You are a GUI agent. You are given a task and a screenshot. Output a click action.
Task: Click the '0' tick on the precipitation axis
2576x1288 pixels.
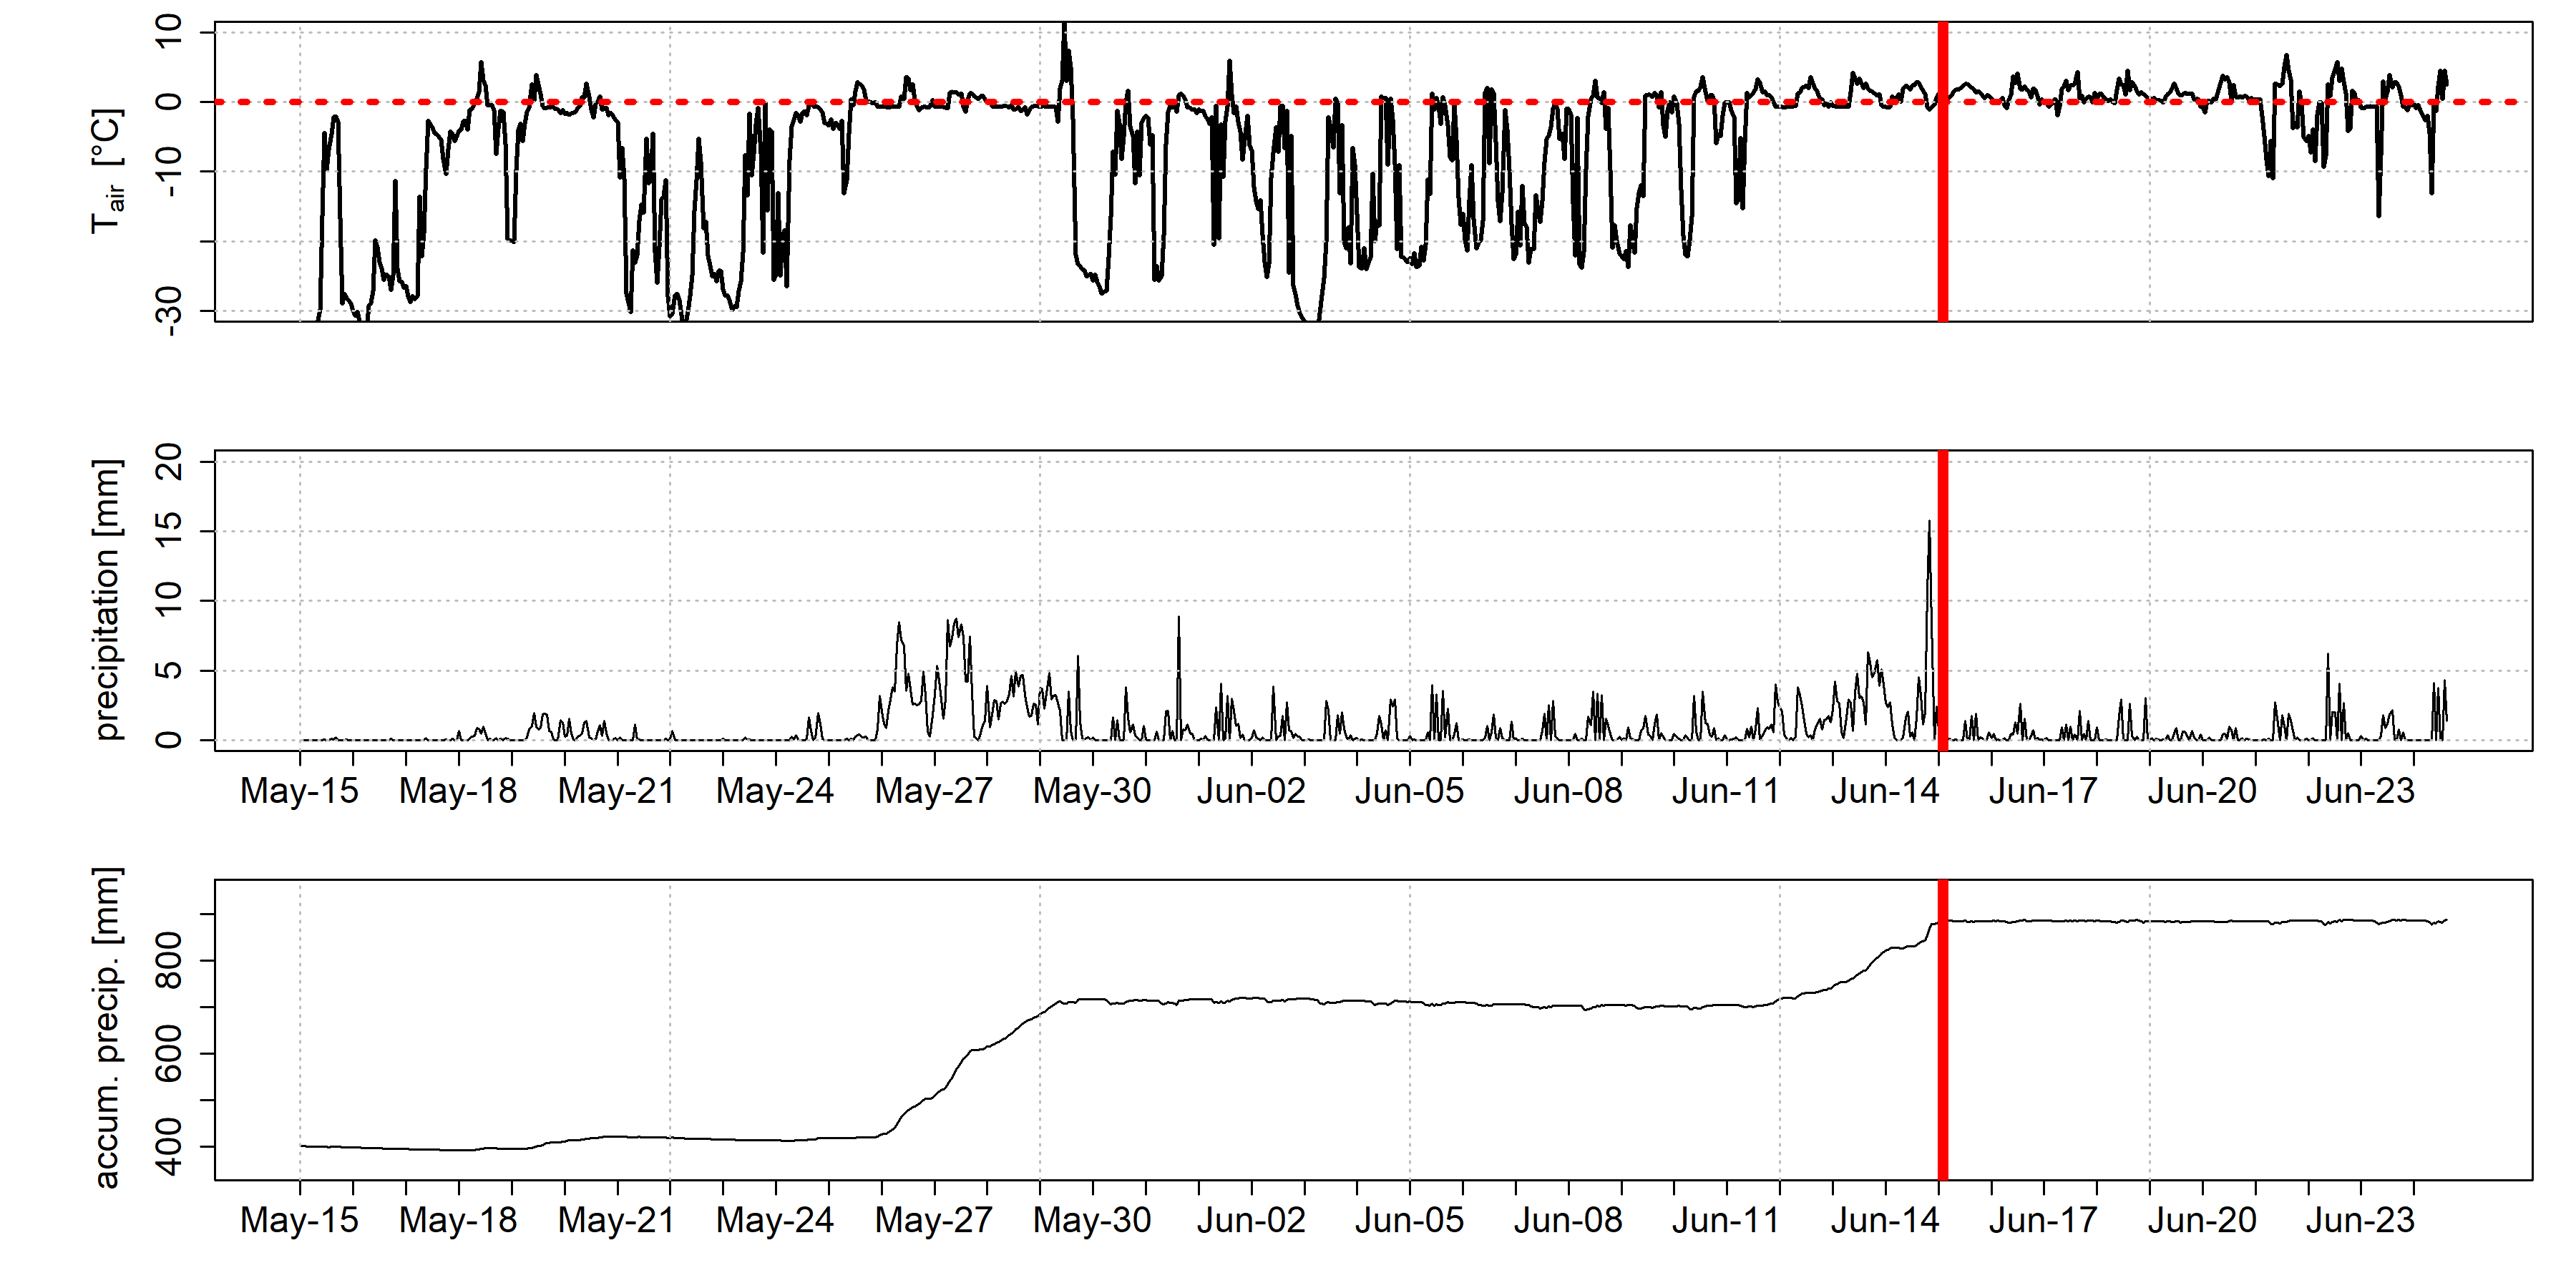pos(168,740)
